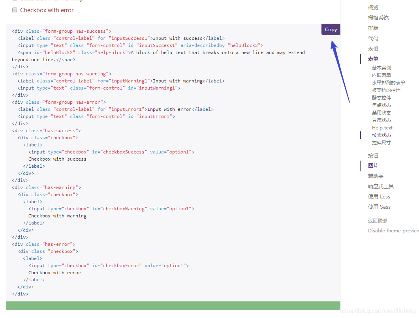
Task: Jump to 排版 in the side navigation
Action: click(373, 28)
